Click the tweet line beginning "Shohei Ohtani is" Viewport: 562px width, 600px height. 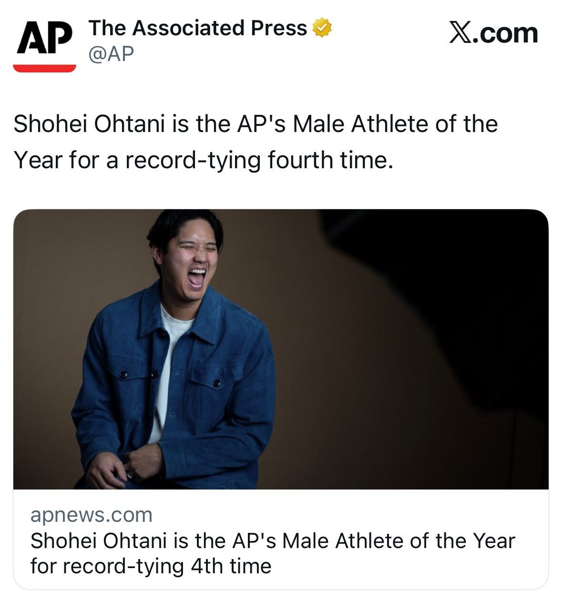pyautogui.click(x=255, y=124)
